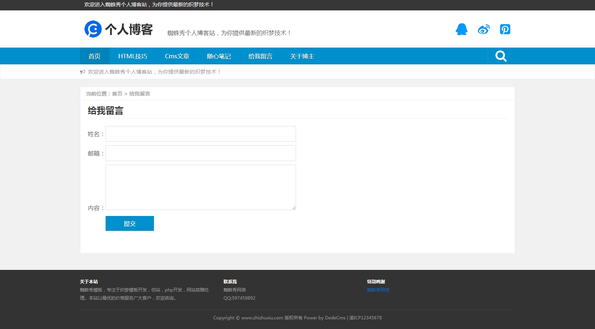Click the 首页 breadcrumb link
Screen dimensions: 595x329
pos(117,94)
